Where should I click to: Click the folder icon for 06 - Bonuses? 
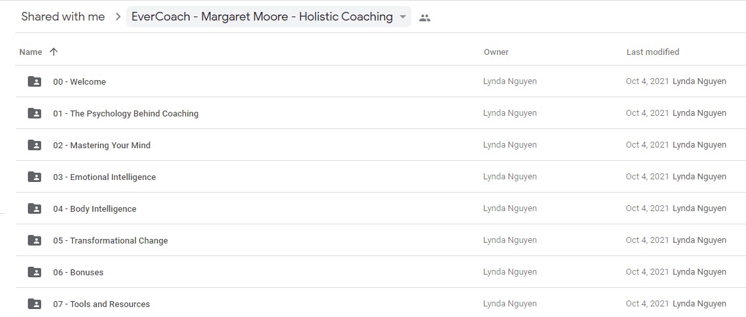click(35, 273)
